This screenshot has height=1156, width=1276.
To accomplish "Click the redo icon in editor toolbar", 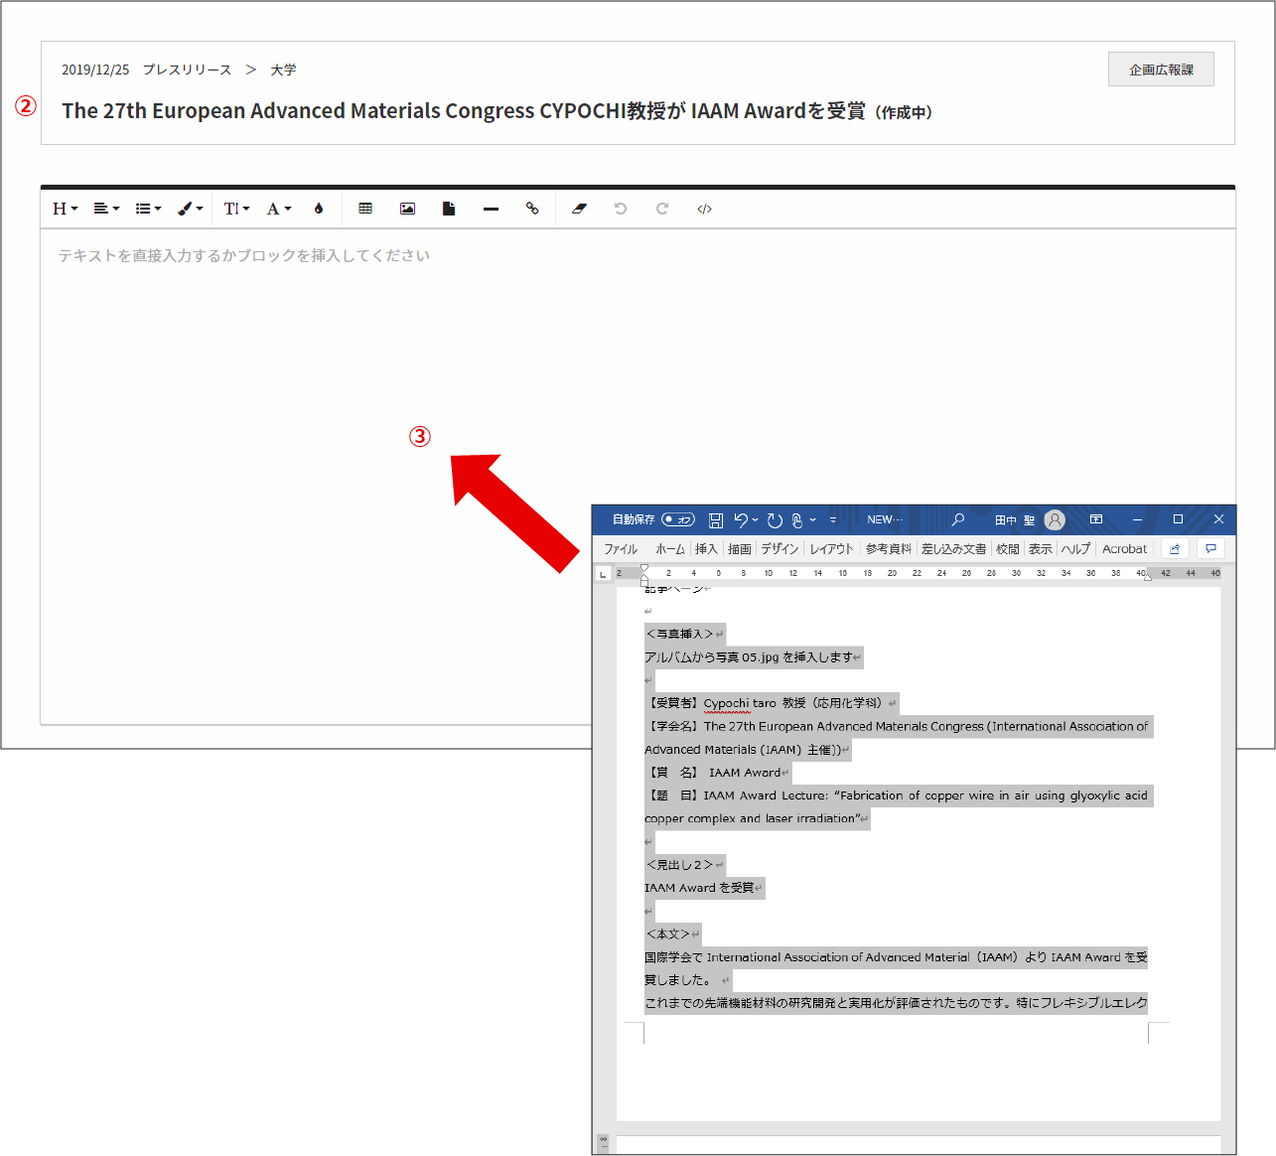I will (662, 209).
